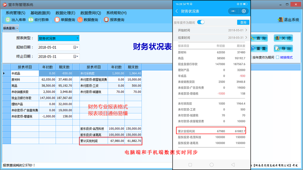Open 数据查询 toolbar icon
303x170 pixels.
coord(80,20)
